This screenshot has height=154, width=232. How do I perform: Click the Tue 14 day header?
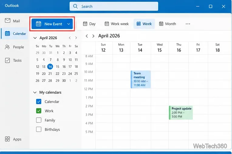coord(140,48)
